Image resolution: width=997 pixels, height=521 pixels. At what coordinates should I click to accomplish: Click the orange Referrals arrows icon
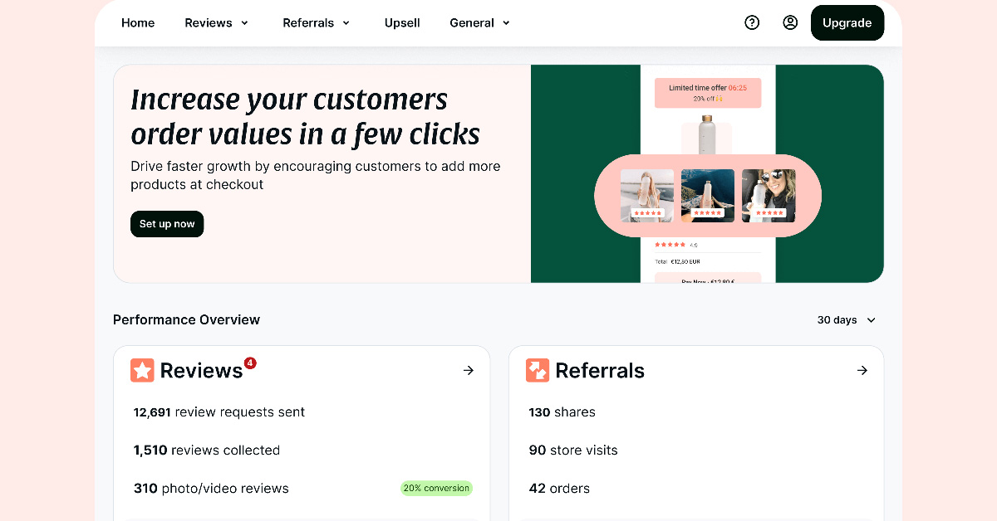coord(538,371)
